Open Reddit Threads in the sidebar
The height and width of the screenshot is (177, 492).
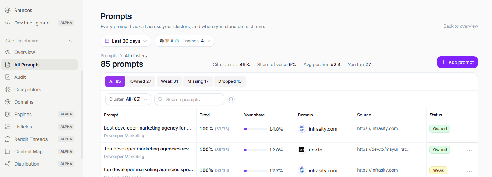pos(39,139)
